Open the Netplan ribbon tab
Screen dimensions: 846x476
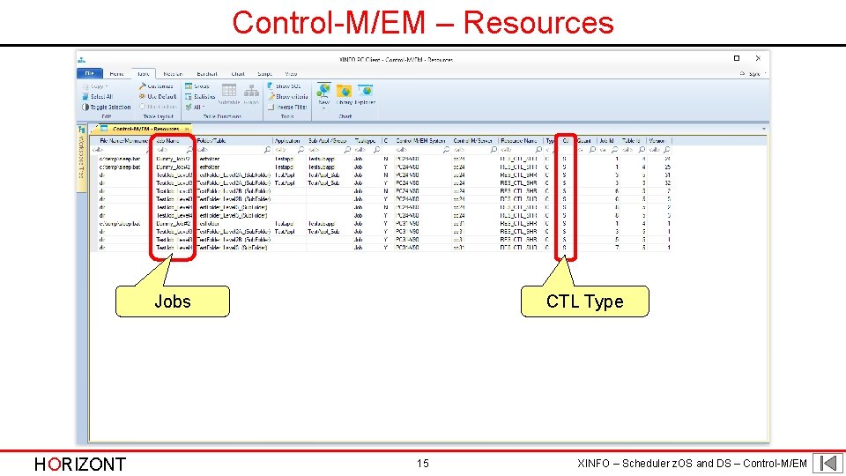[x=174, y=74]
